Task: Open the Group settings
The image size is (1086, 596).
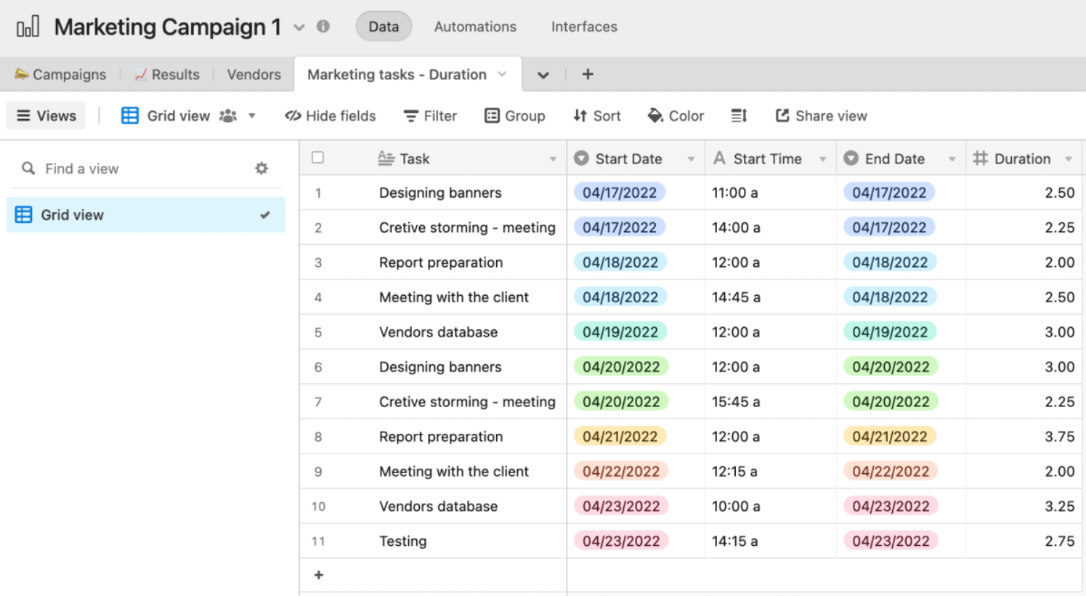Action: (515, 116)
